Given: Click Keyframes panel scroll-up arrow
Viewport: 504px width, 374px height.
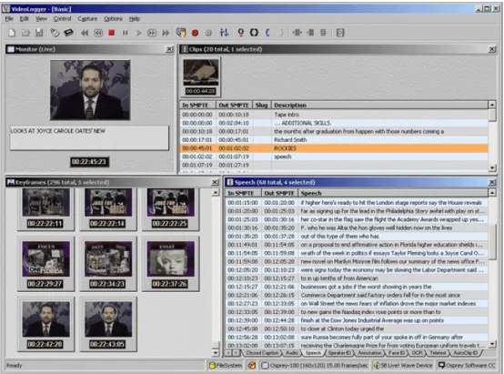Looking at the screenshot, I should click(x=216, y=193).
